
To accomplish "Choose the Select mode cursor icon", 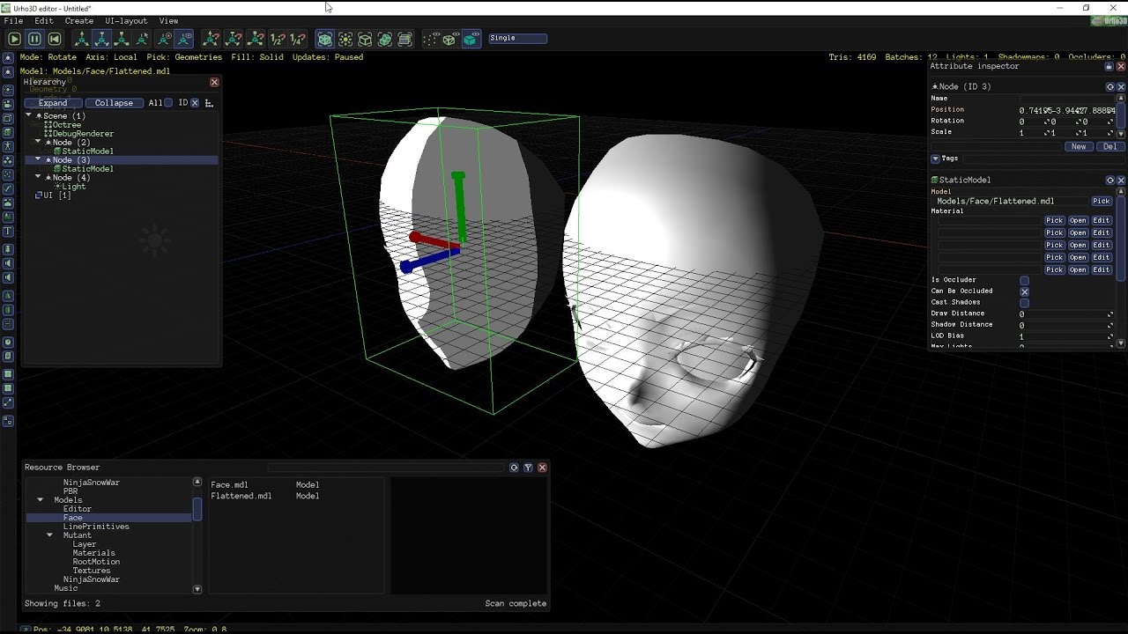I will point(143,39).
